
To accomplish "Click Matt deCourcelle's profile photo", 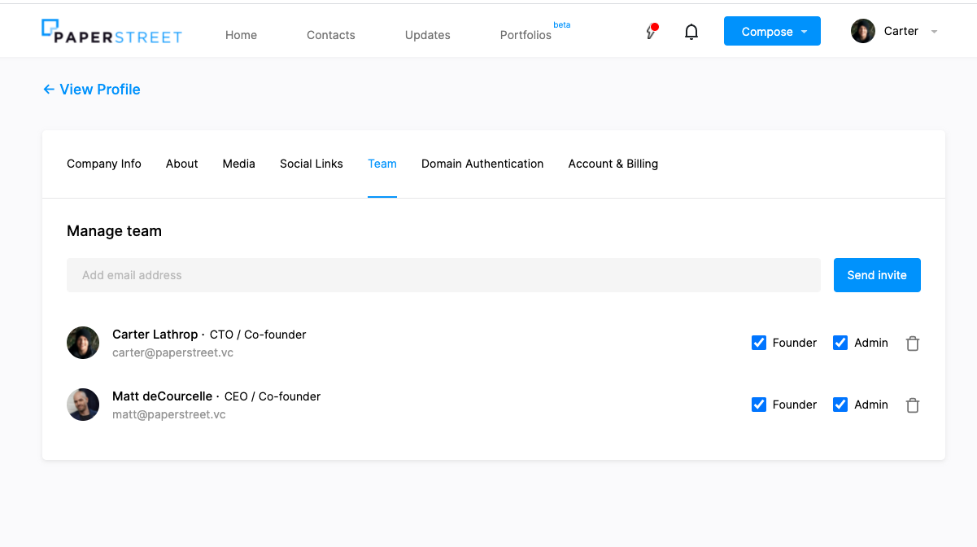I will [83, 405].
